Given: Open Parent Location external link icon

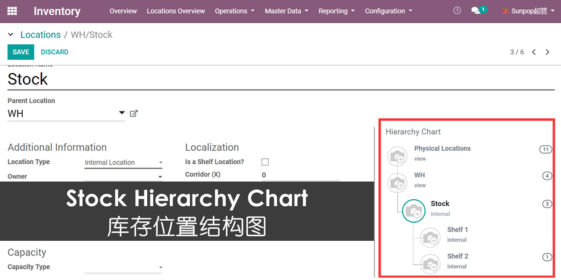Looking at the screenshot, I should 134,113.
